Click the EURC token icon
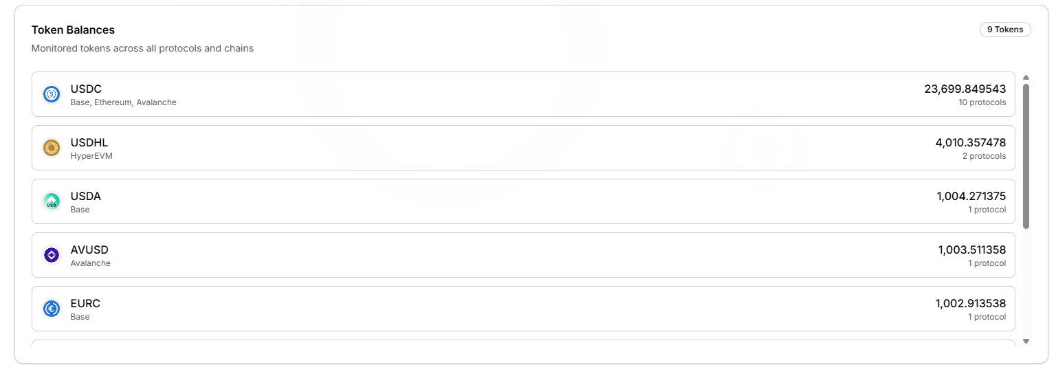Viewport: 1056px width, 365px height. point(52,309)
